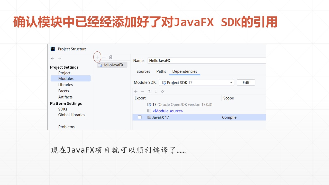Move the dependency up
Image resolution: width=329 pixels, height=185 pixels.
pos(149,91)
